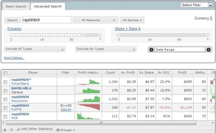Check the RAPBLHBL4 Cereus row checkbox
This screenshot has height=133, width=216.
coord(5,91)
